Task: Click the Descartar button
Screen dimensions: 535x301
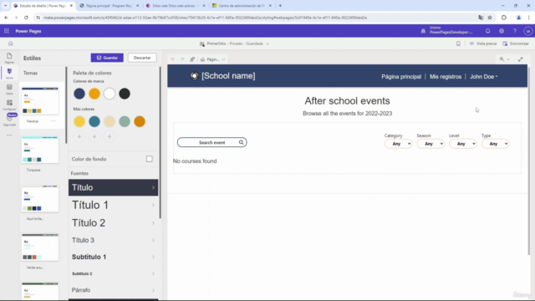Action: point(142,58)
